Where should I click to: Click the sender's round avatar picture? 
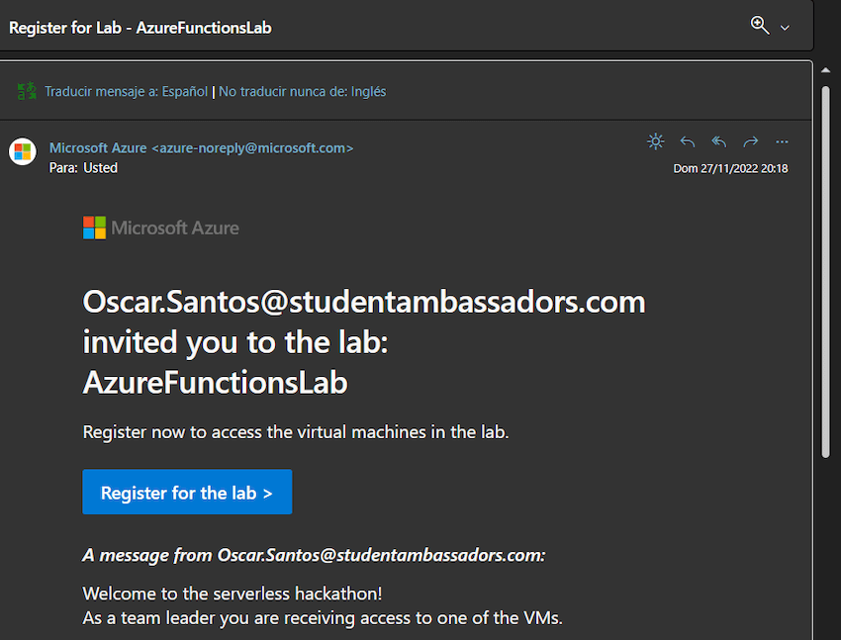tap(22, 151)
